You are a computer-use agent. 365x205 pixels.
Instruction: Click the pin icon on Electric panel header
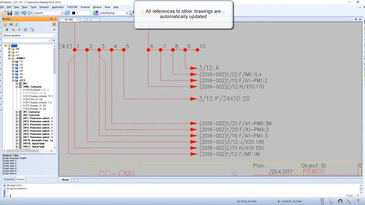[51, 19]
